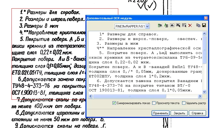Click the red X delete icon
Image resolution: width=211 pixels, height=128 pixels.
(x=190, y=25)
